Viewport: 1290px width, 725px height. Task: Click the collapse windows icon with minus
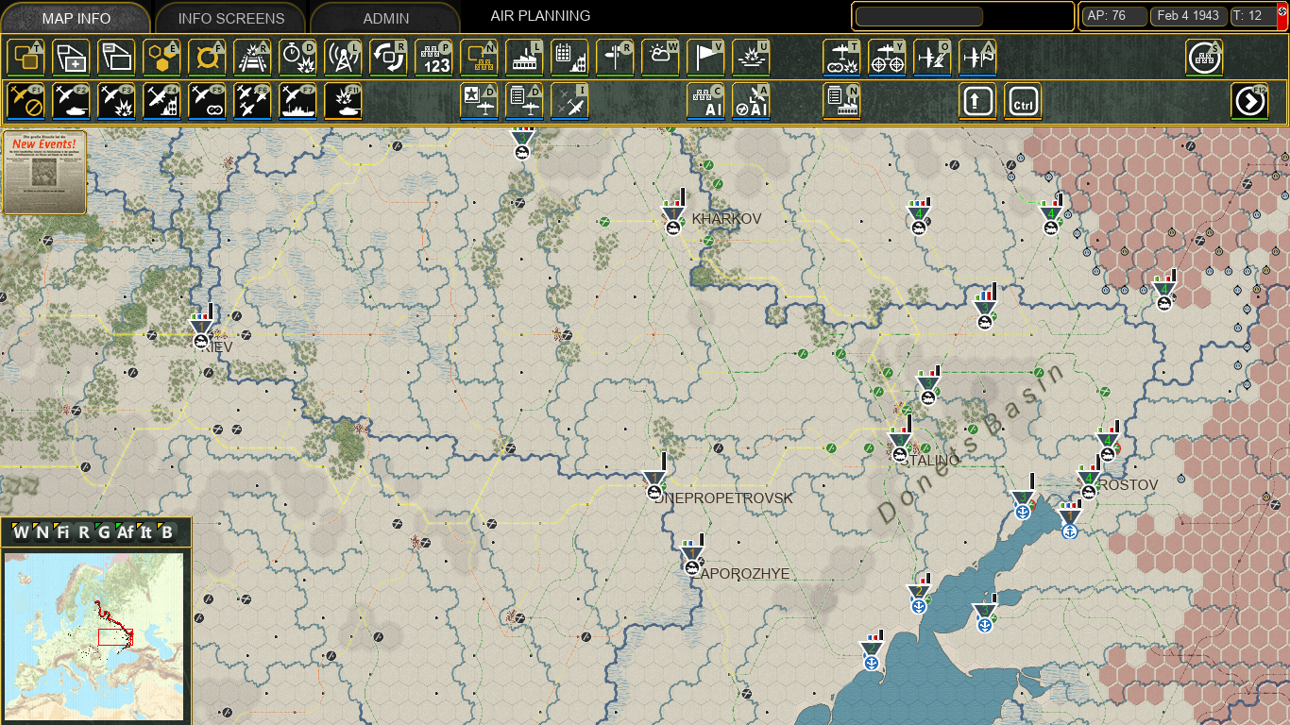pos(116,58)
